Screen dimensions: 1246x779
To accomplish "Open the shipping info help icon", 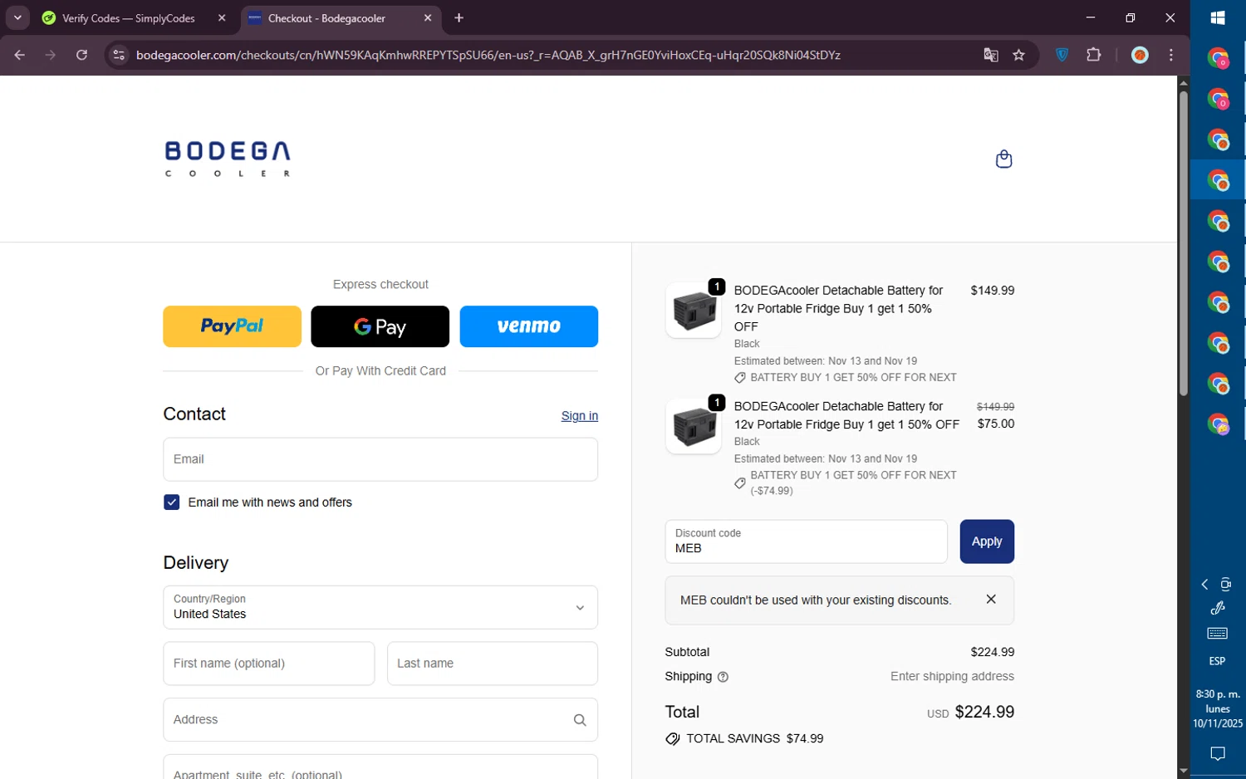I will tap(723, 677).
